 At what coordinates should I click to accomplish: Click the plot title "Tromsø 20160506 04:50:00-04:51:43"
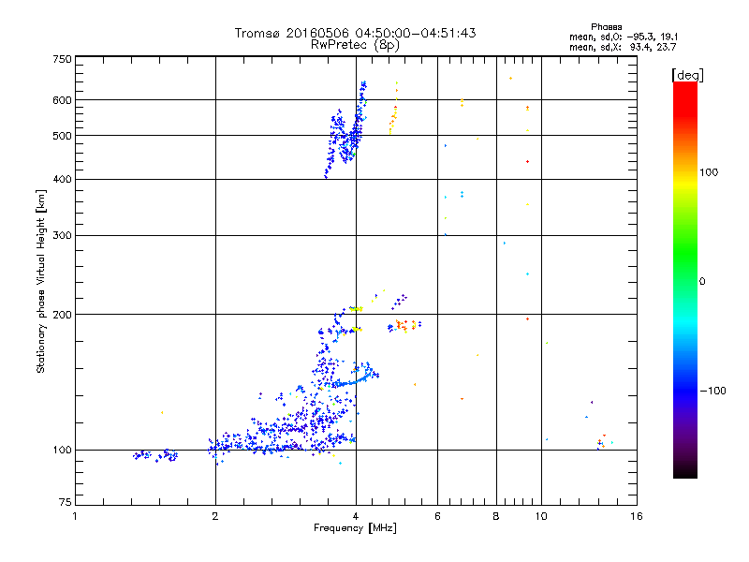pos(356,33)
